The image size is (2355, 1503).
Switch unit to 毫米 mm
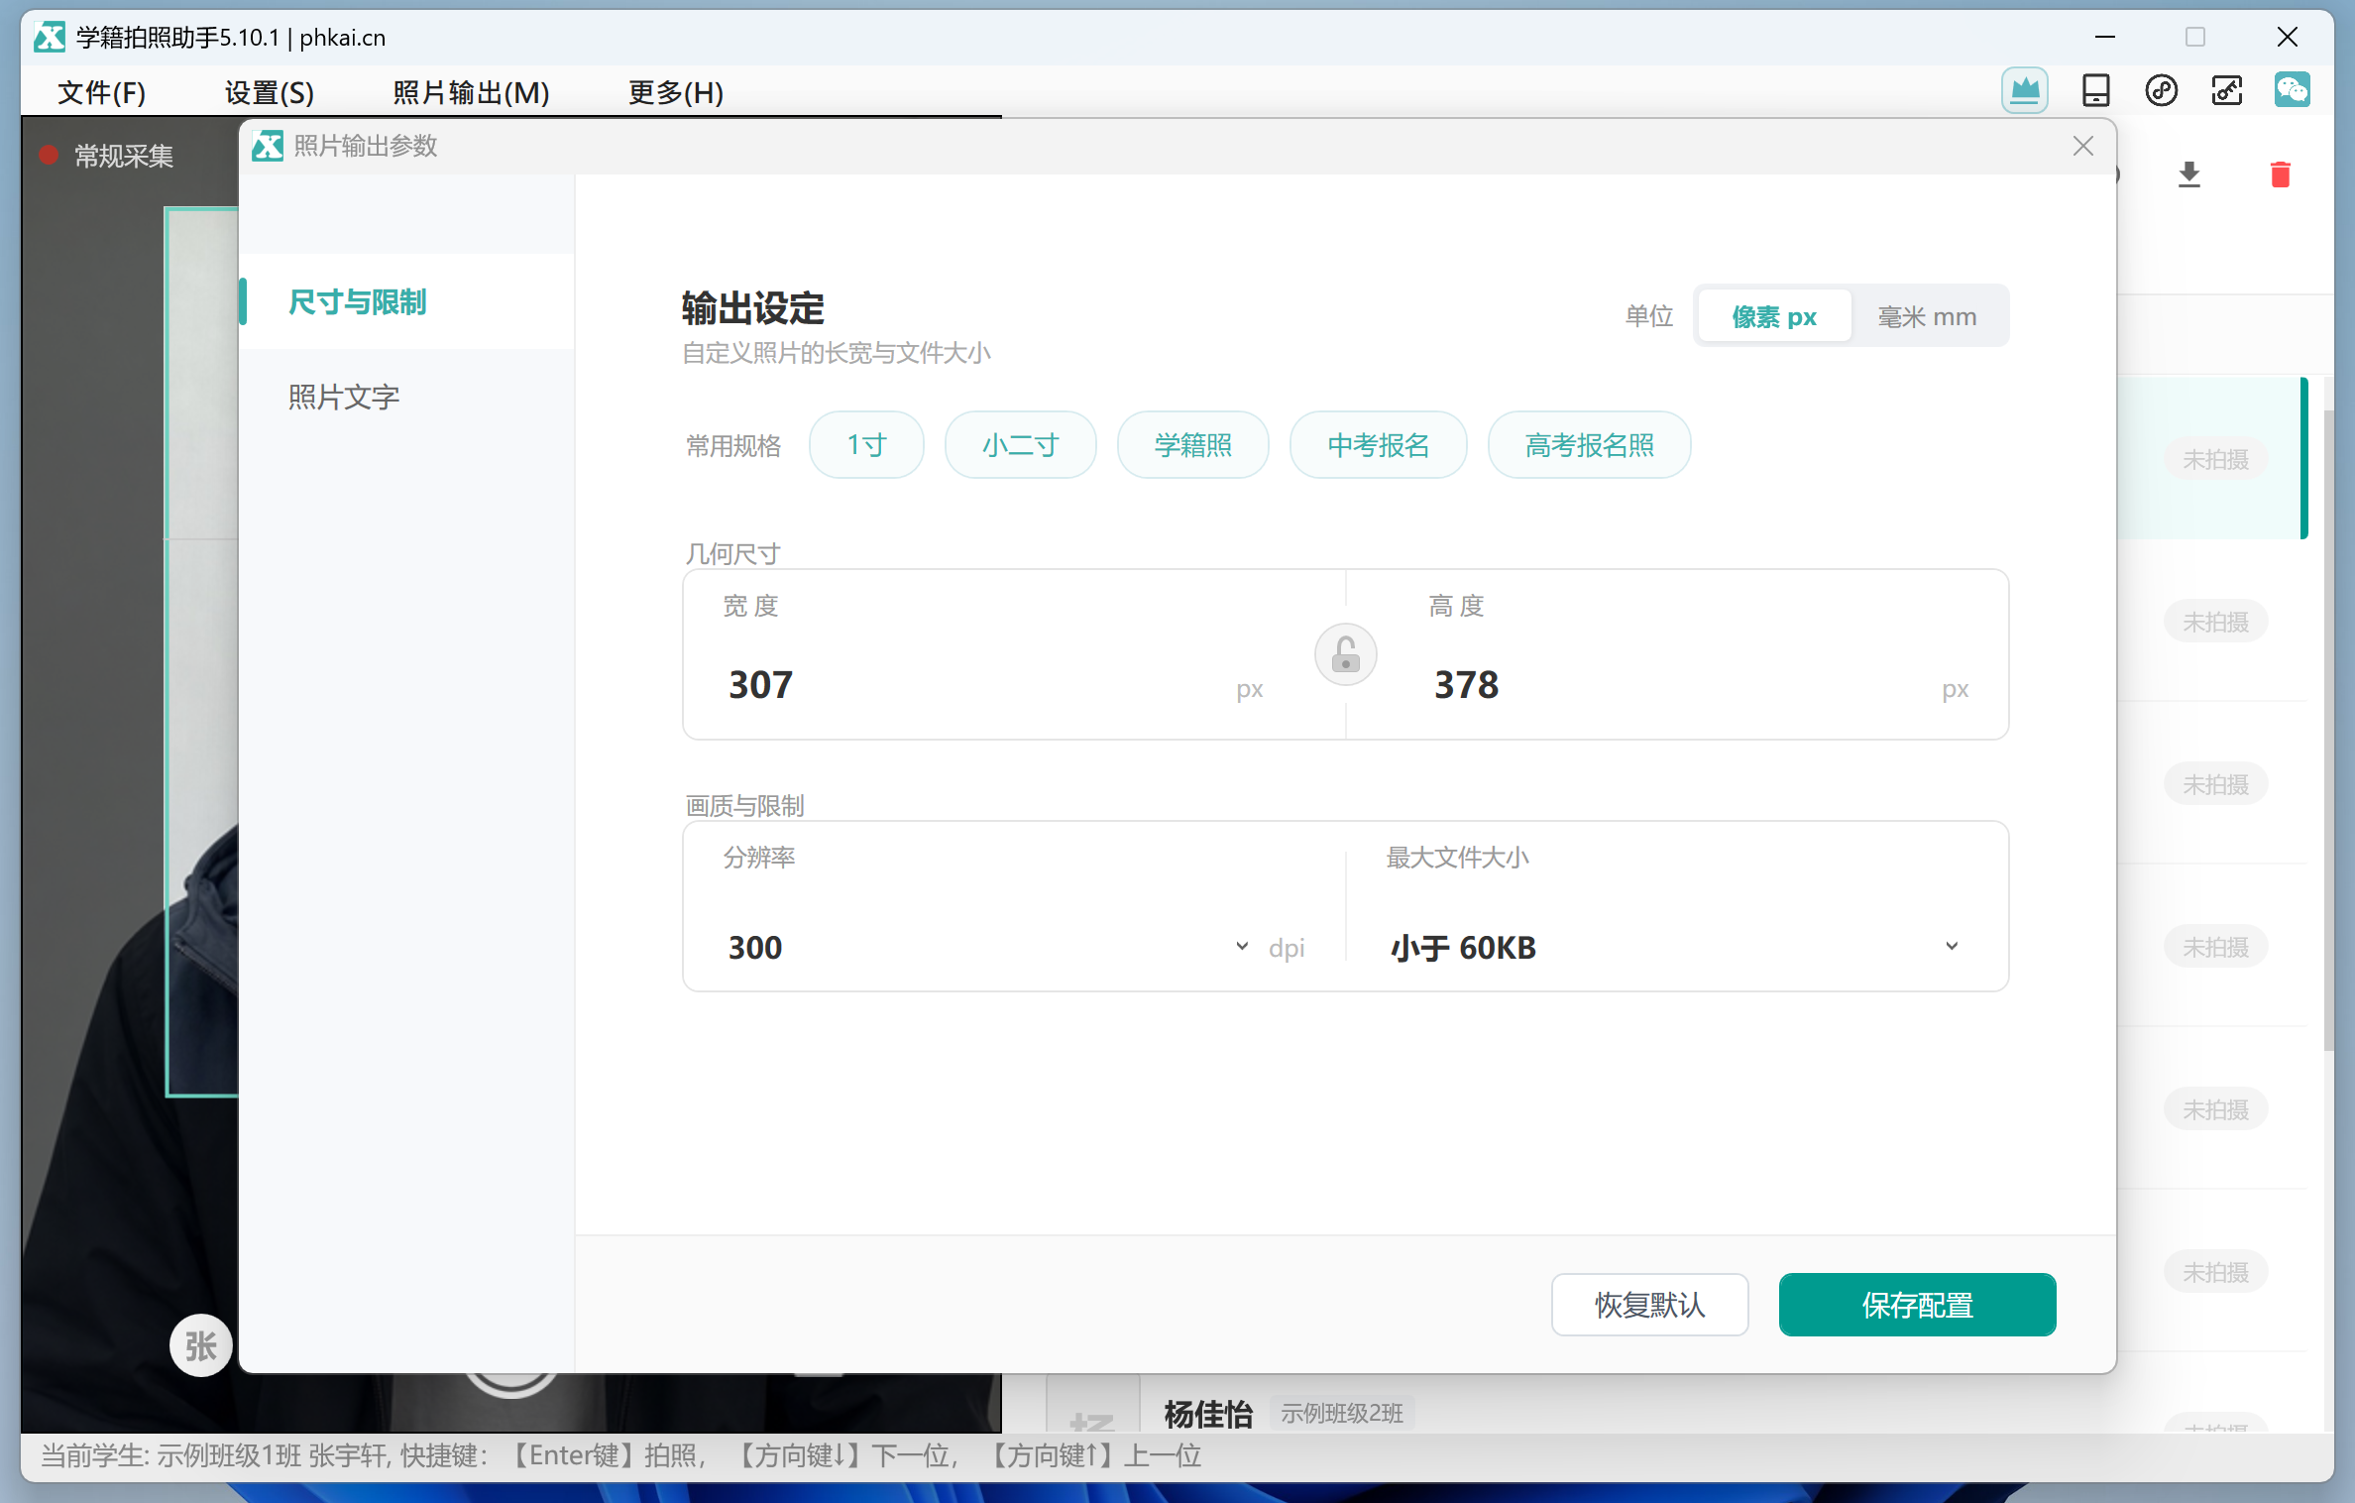(1927, 316)
